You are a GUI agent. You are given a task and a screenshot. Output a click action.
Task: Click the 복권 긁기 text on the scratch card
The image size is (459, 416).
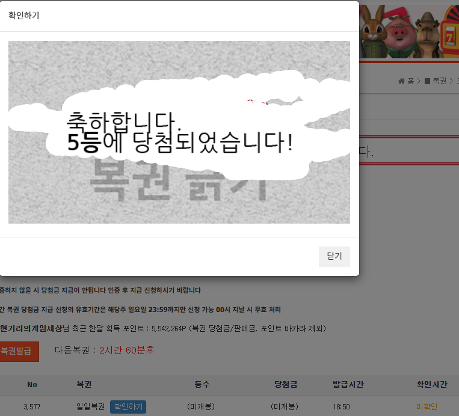pos(179,182)
